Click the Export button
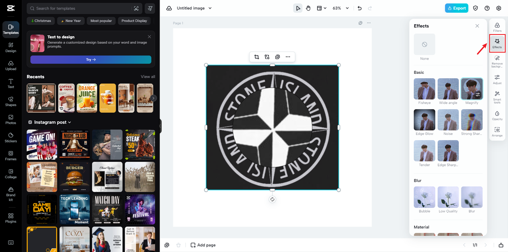 coord(456,8)
